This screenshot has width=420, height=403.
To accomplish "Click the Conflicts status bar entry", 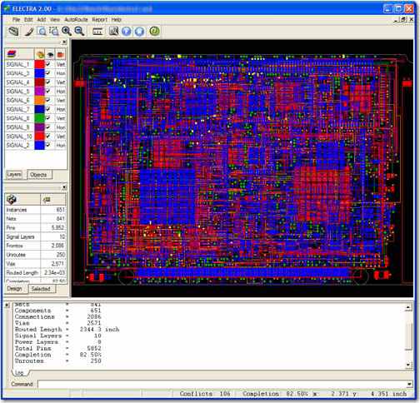I will pyautogui.click(x=205, y=394).
